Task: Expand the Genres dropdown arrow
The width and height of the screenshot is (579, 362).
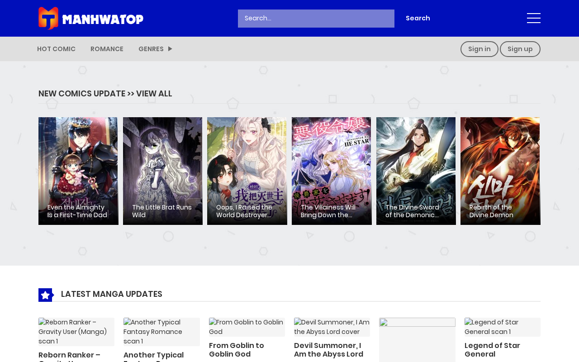Action: pos(170,49)
